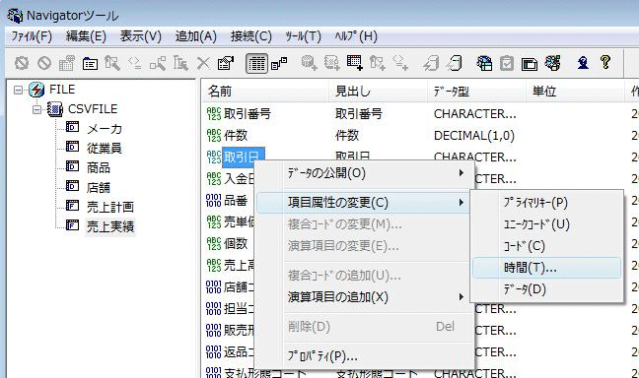Click the CSVFILE database icon
639x378 pixels.
[x=55, y=109]
